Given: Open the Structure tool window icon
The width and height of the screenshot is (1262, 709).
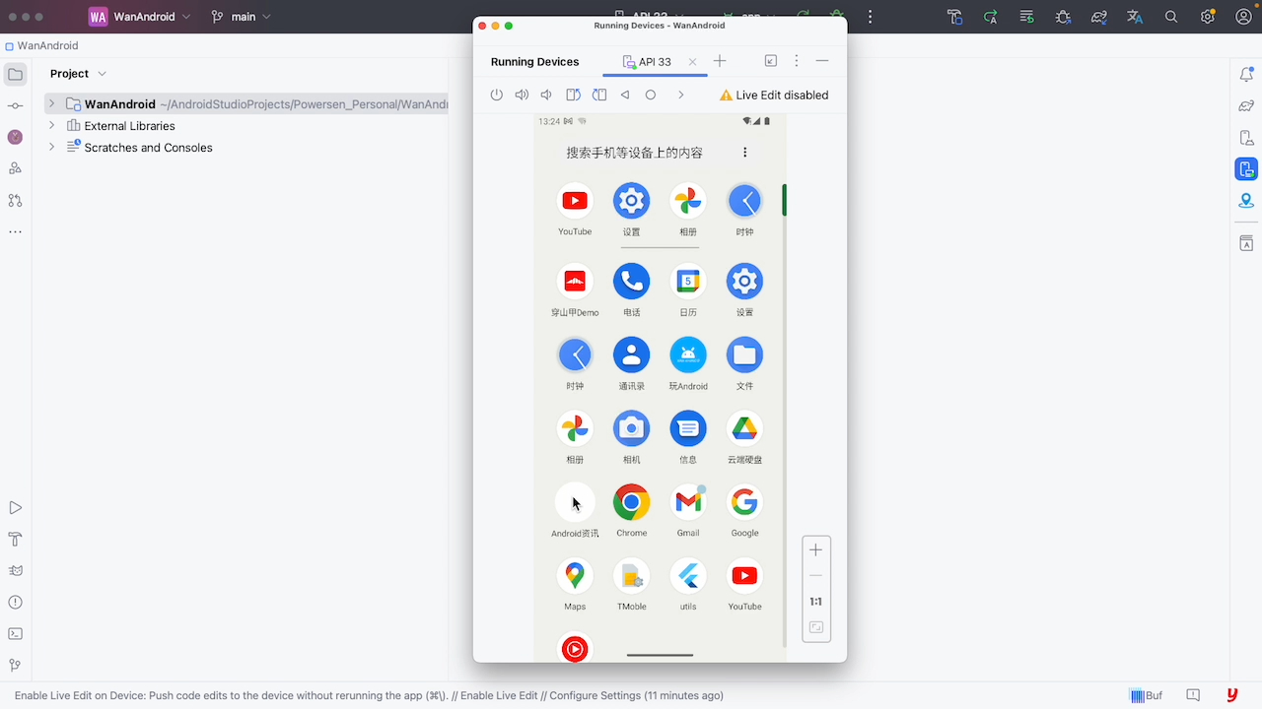Looking at the screenshot, I should click(15, 168).
